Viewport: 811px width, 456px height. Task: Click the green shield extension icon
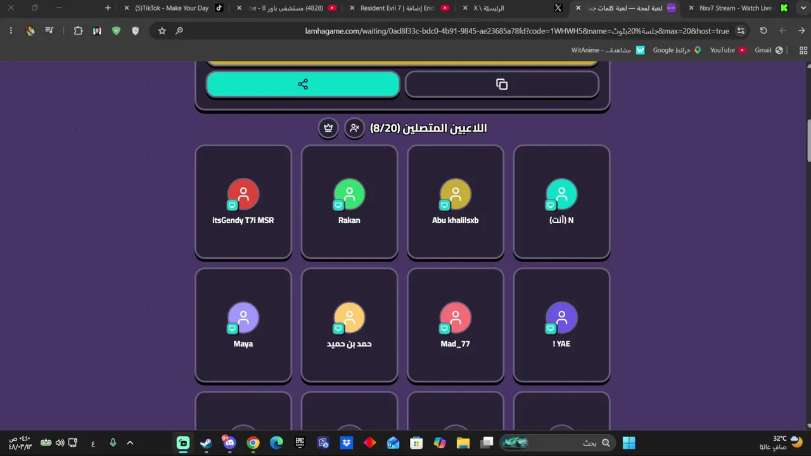tap(116, 30)
